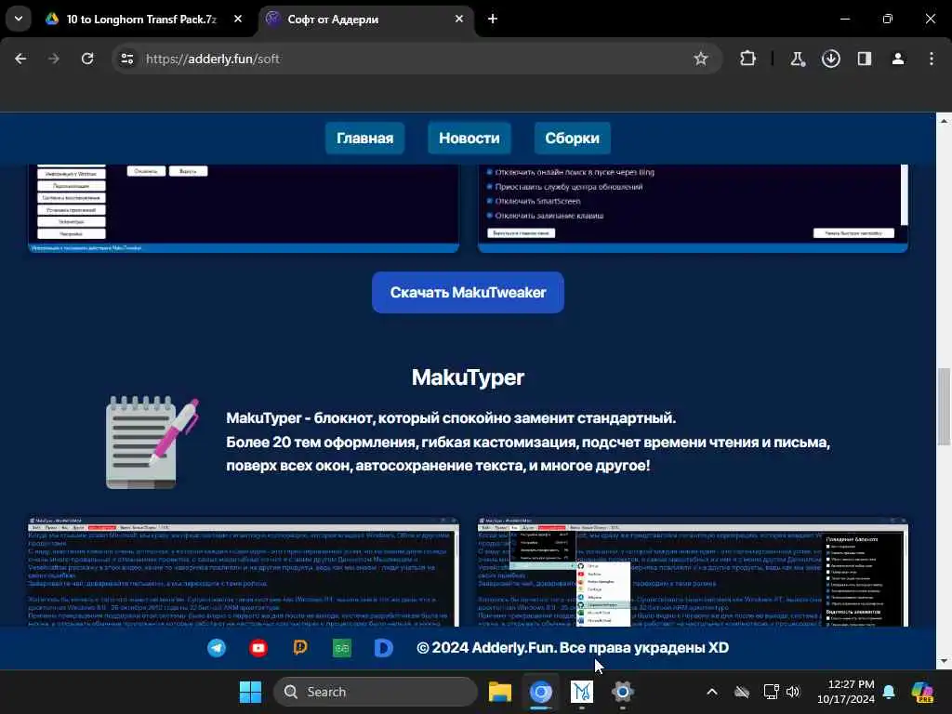
Task: Go forward to the next page
Action: tap(54, 59)
